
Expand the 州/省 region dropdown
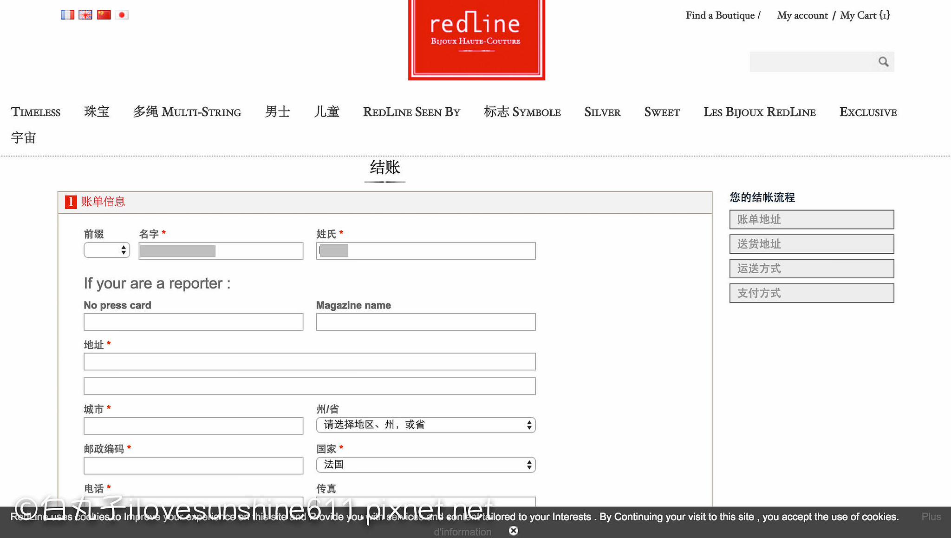coord(425,425)
